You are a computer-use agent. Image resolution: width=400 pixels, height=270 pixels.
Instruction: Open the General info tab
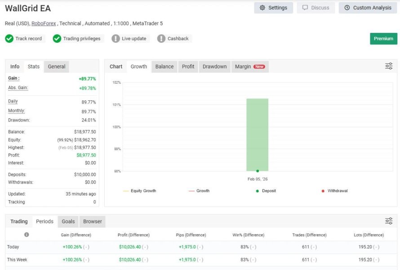point(56,67)
